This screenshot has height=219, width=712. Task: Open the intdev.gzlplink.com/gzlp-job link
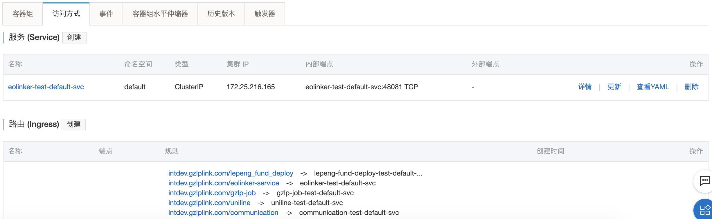(x=212, y=193)
